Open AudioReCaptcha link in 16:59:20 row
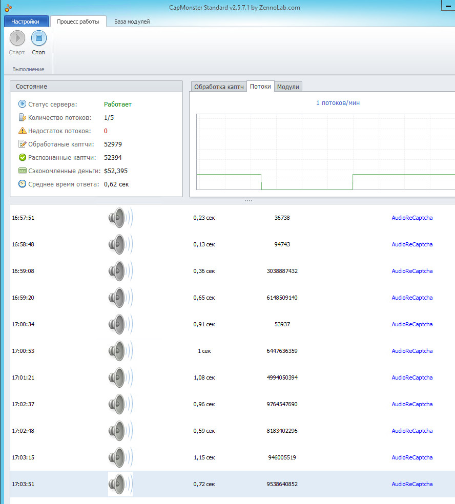This screenshot has width=455, height=504. click(412, 298)
